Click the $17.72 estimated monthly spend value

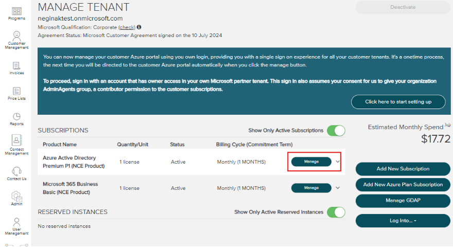click(435, 139)
